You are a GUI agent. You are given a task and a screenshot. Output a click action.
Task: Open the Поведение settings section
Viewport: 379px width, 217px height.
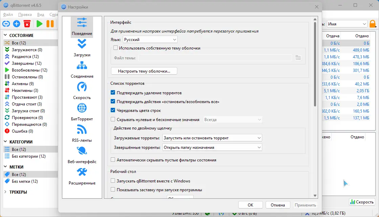click(82, 27)
